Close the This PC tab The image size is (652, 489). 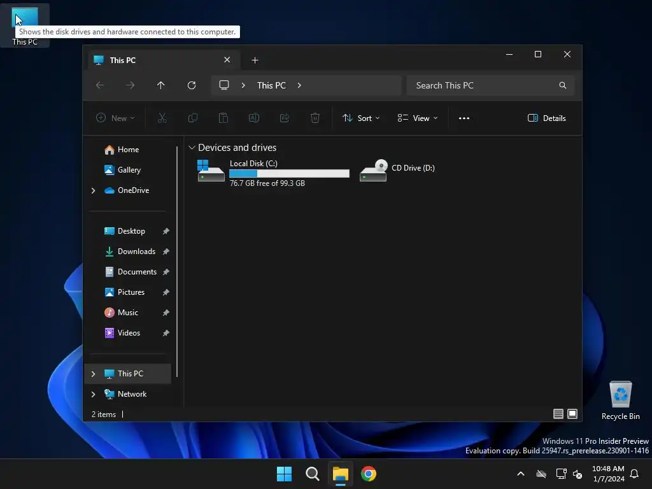pyautogui.click(x=227, y=60)
